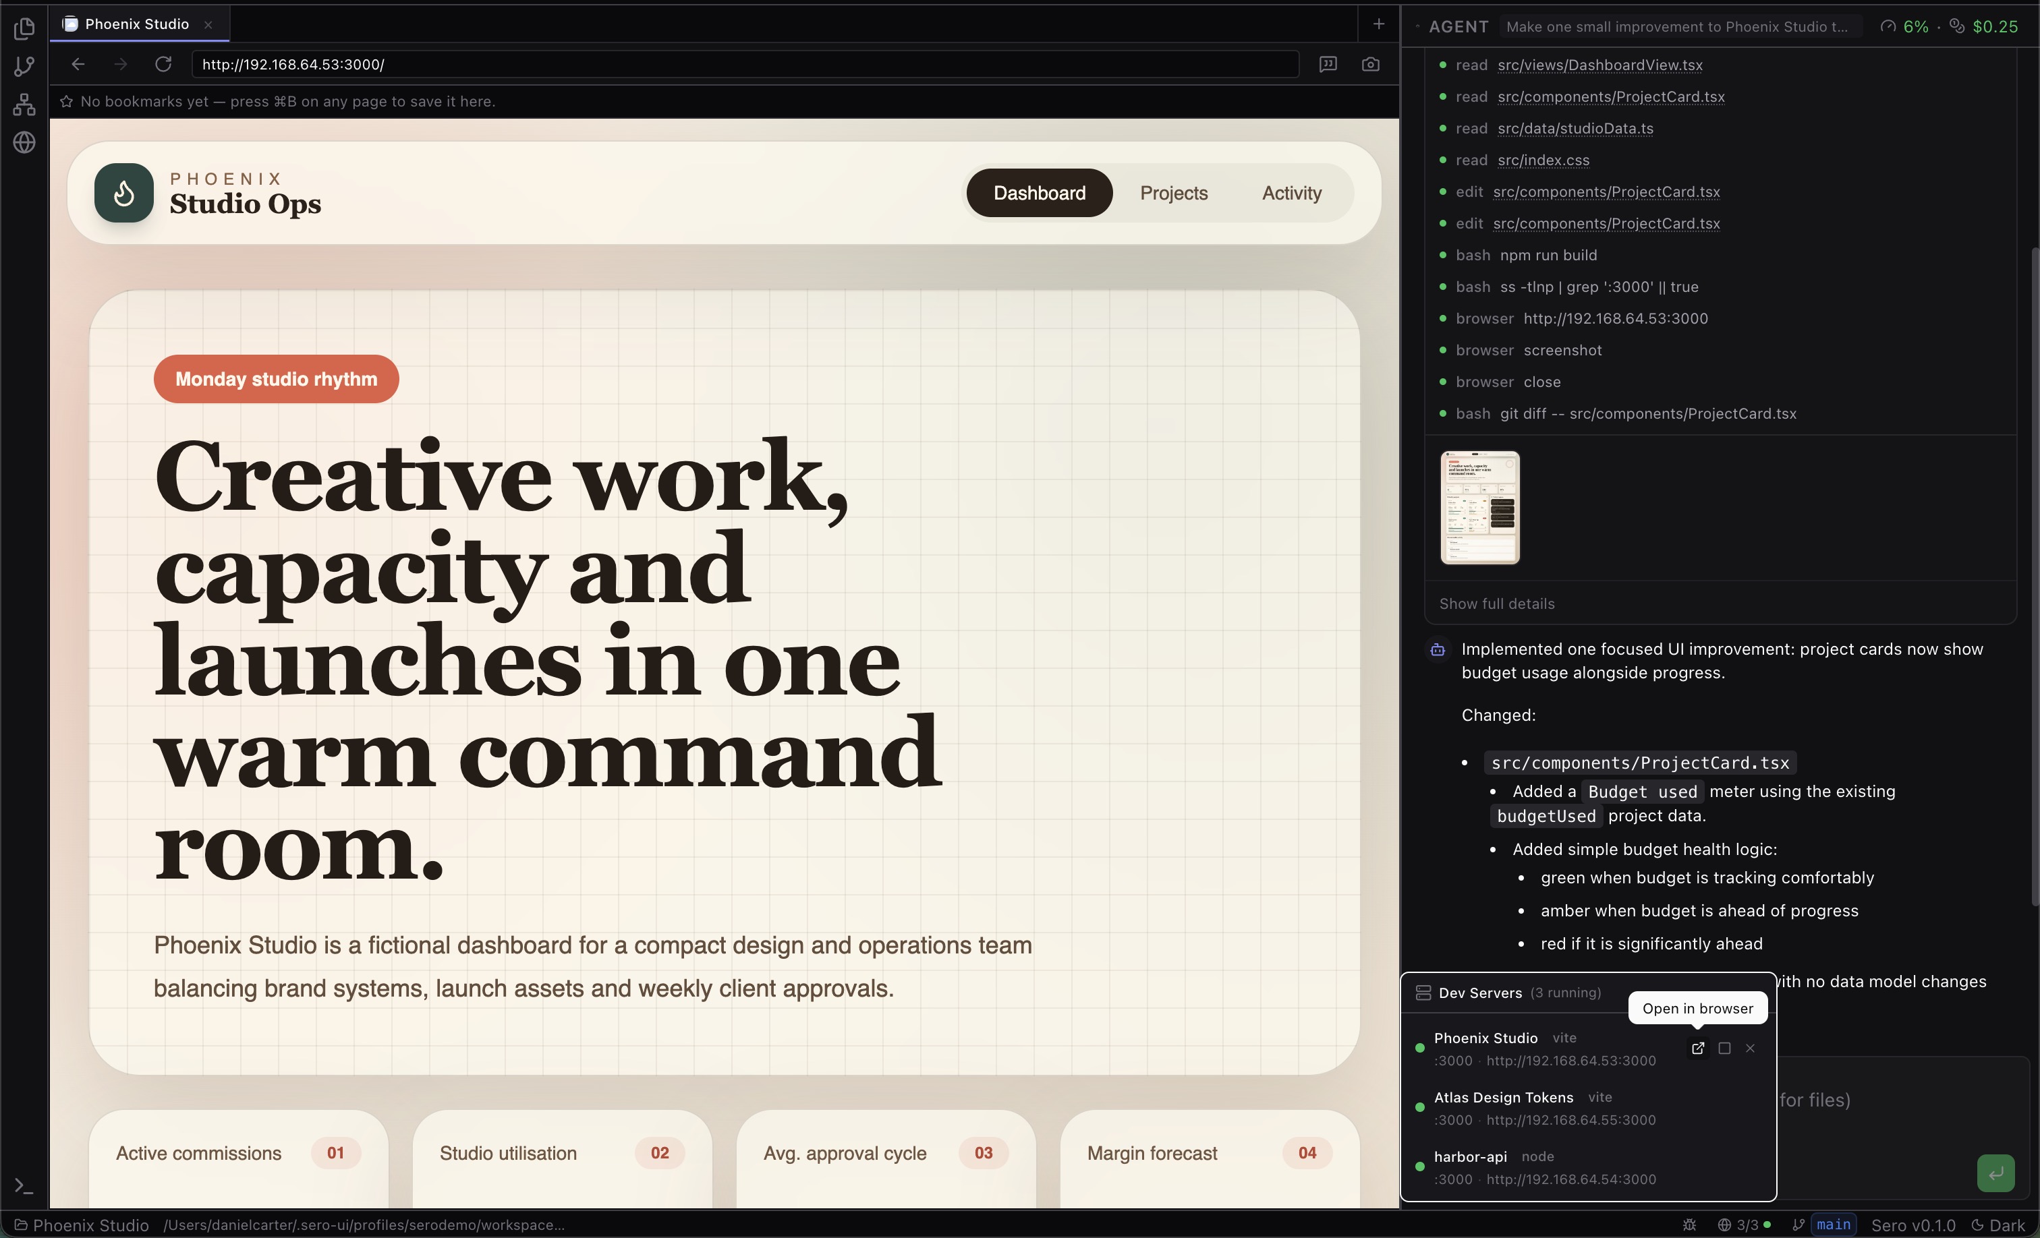Select the network sitemap icon in the sidebar

click(x=24, y=103)
